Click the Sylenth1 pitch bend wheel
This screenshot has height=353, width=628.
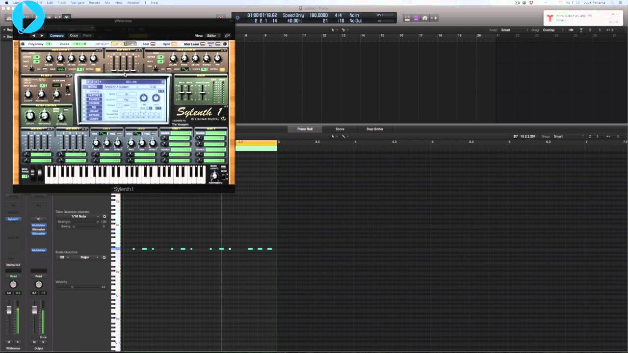(33, 174)
